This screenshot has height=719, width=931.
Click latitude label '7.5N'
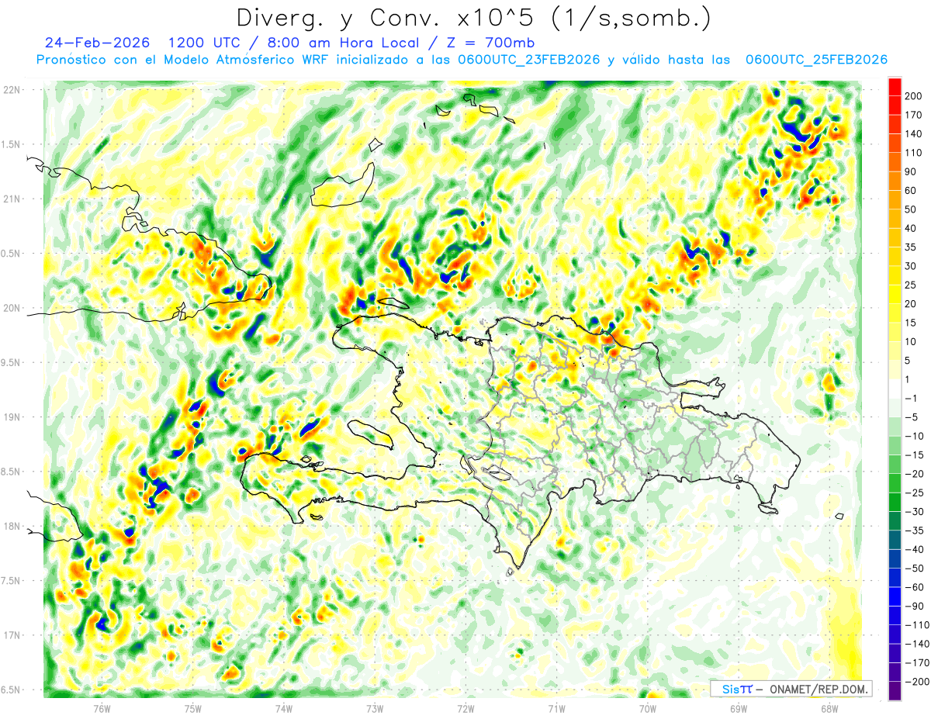pyautogui.click(x=12, y=580)
